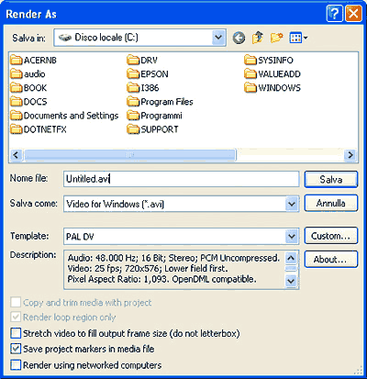Viewport: 367px width, 379px height.
Task: Select the audio folder
Action: [x=28, y=74]
